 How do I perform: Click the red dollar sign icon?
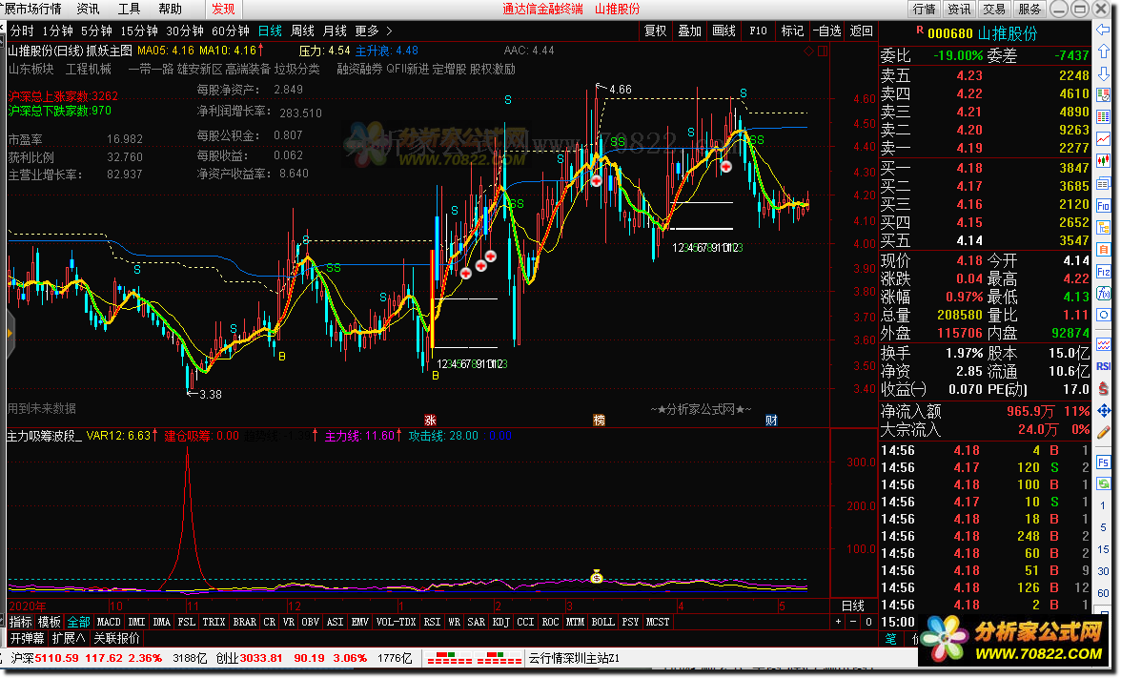[x=1103, y=388]
